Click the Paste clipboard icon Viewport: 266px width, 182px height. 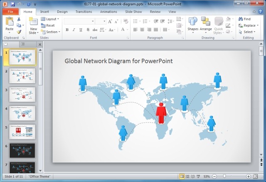pos(9,22)
